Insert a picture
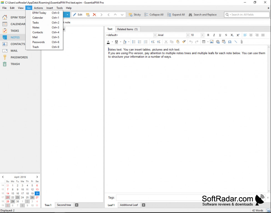The image size is (271, 213). pos(212,42)
